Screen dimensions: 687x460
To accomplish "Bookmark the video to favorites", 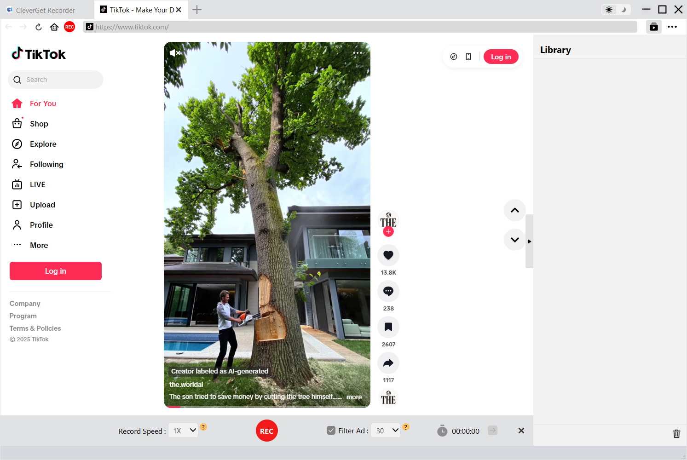I will pos(388,327).
